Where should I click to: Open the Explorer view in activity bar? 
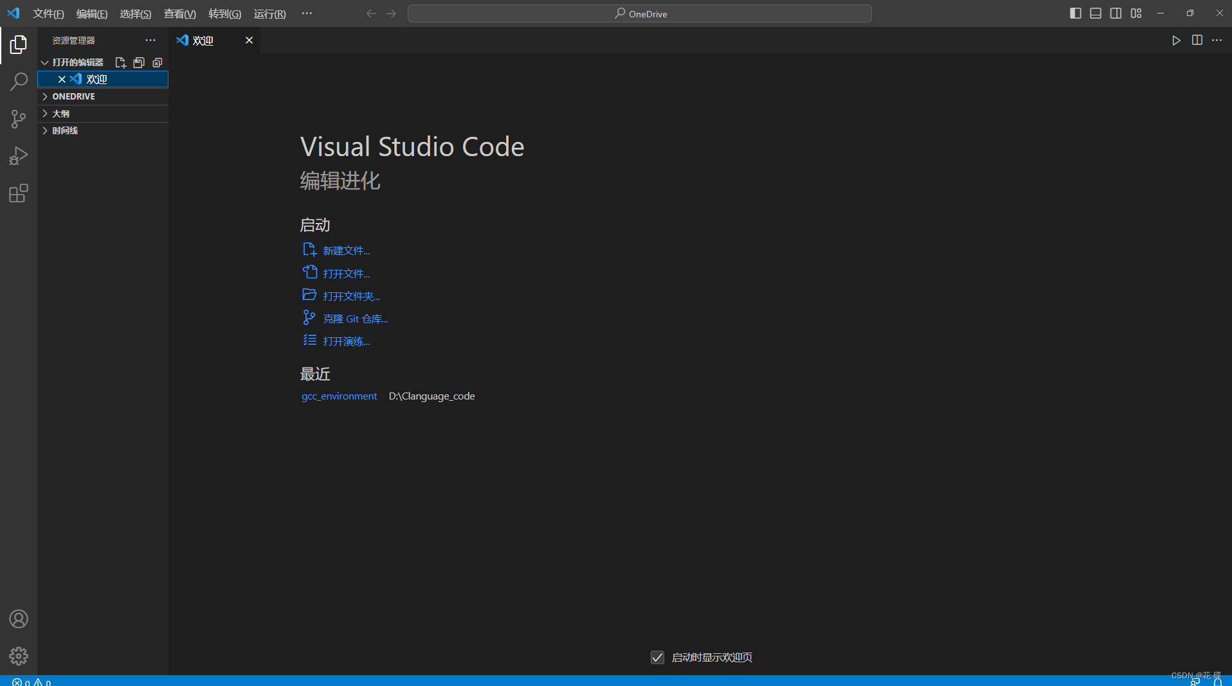[x=19, y=44]
